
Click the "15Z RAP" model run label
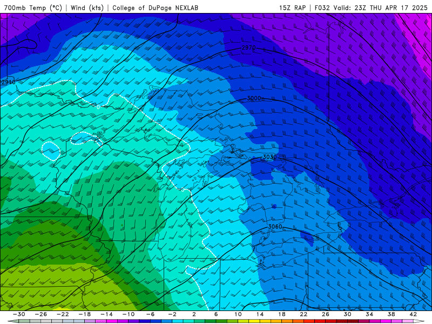[x=292, y=8]
